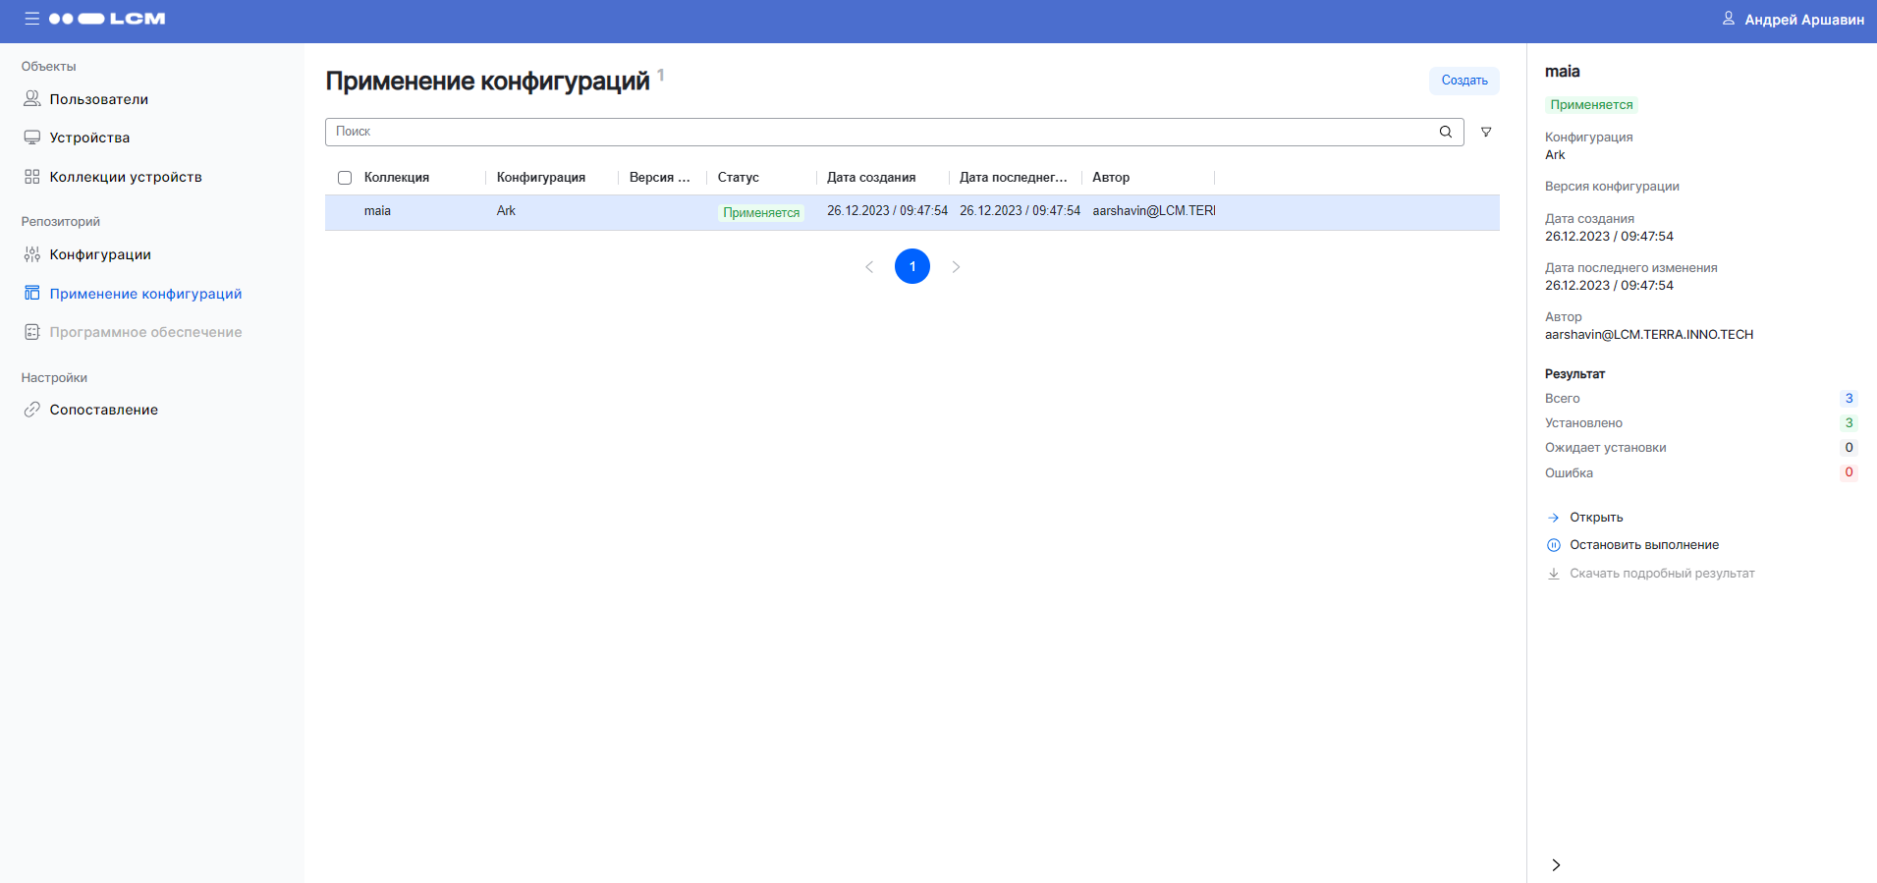Click the Коллекции устройств grid icon
The height and width of the screenshot is (883, 1877).
click(32, 177)
